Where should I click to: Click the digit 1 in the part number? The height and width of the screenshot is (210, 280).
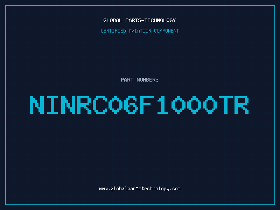163,105
